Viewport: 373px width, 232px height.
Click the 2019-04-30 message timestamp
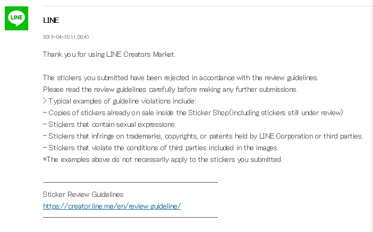[66, 37]
